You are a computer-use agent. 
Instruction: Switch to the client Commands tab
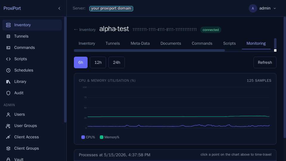202,44
